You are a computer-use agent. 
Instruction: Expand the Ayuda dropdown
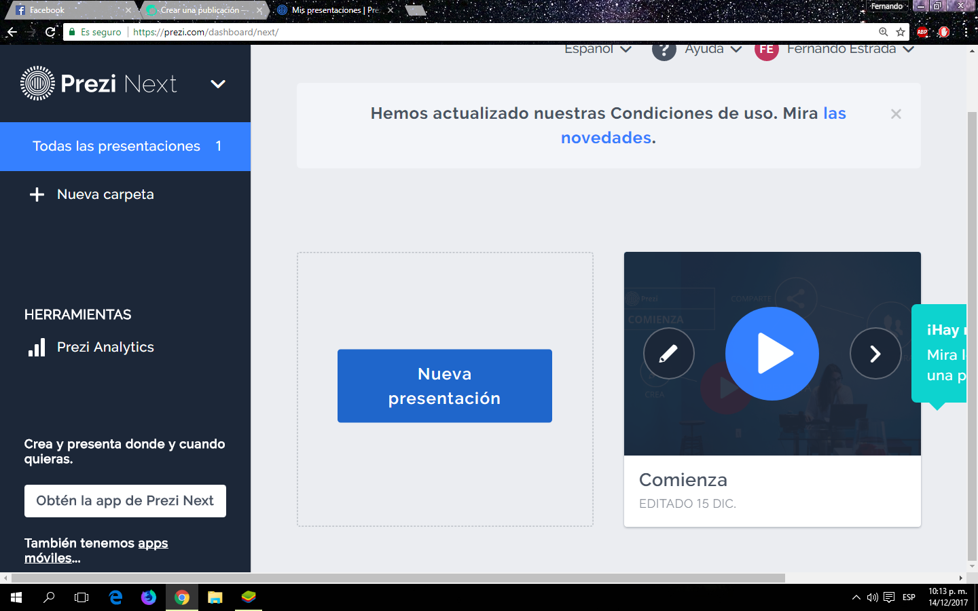(x=713, y=49)
